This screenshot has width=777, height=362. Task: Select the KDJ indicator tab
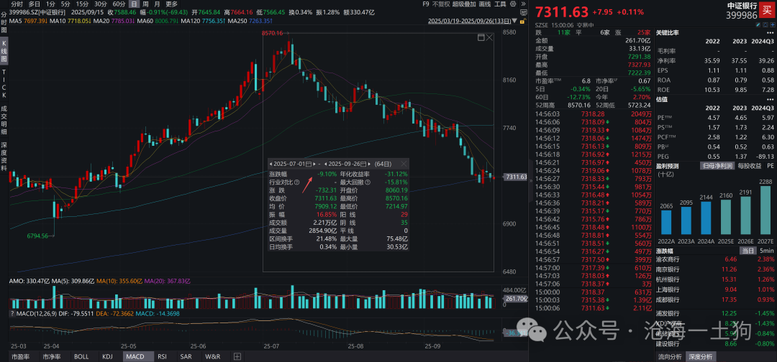click(x=107, y=356)
